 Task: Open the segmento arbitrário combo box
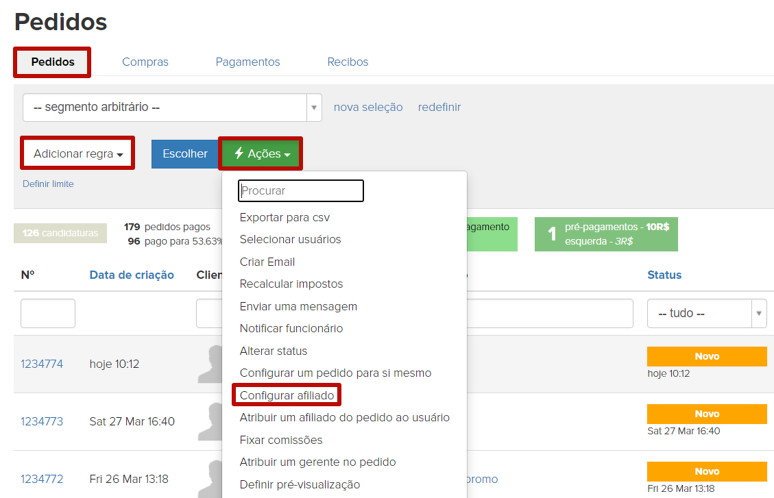point(171,108)
